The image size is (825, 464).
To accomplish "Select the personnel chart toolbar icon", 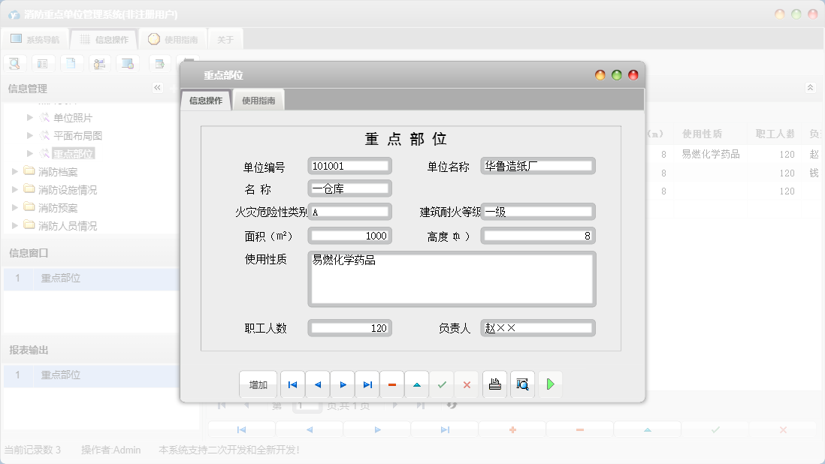I will pos(99,63).
